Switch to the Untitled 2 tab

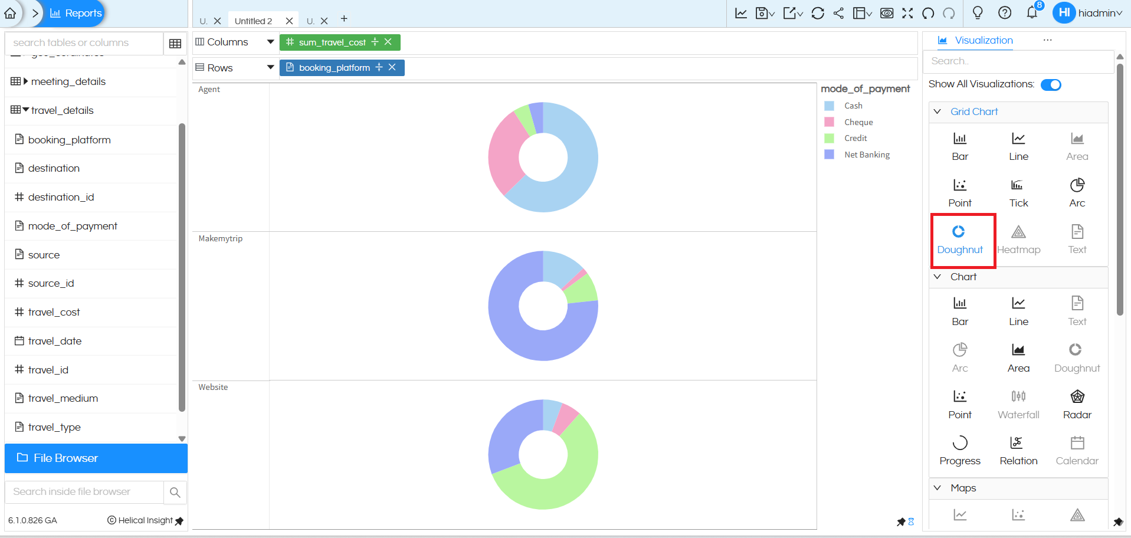254,20
